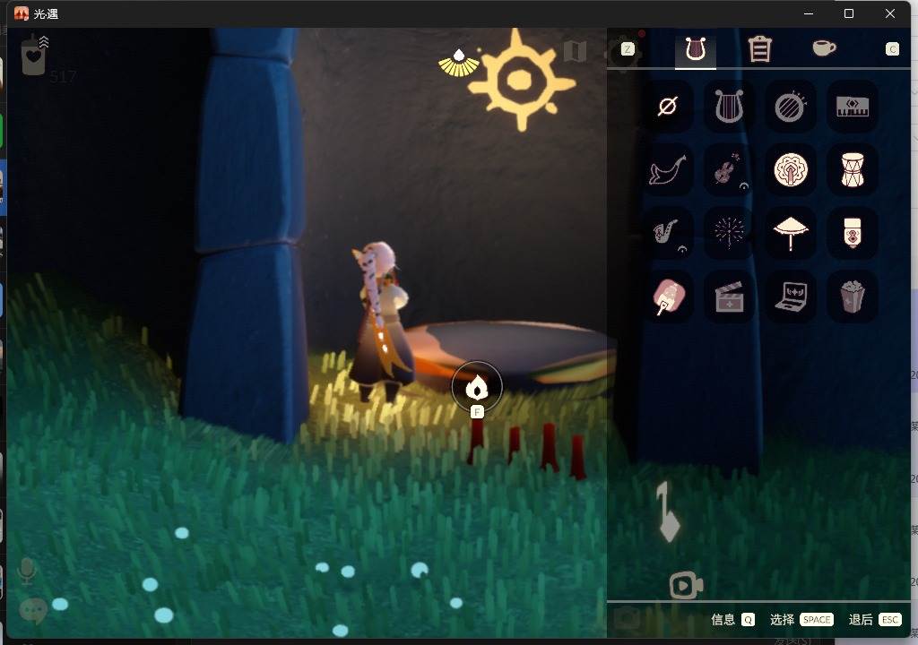Switch to the shelf furniture tab

759,49
